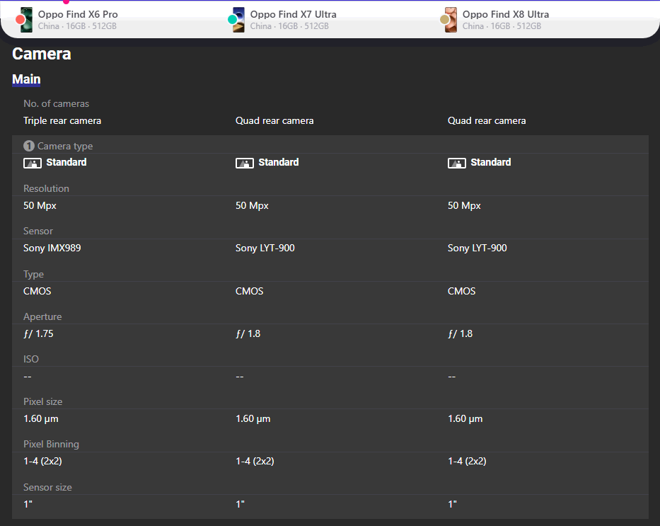Select 'Quad rear camera' under Find X8 Ultra
This screenshot has width=660, height=526.
point(487,121)
